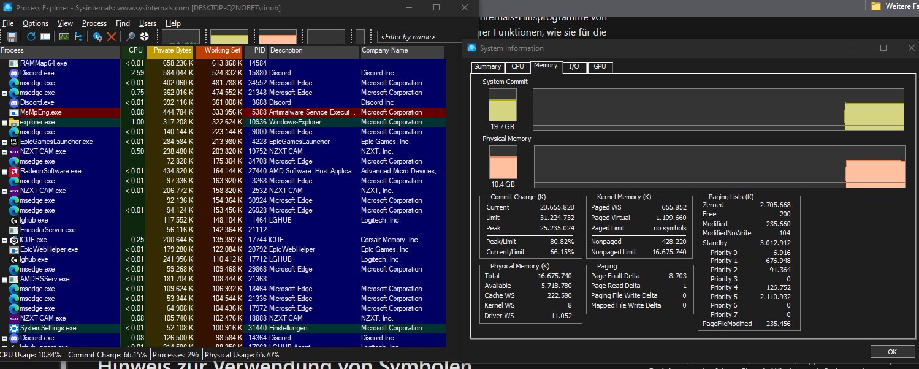Sort by the Private Bytes column header
This screenshot has width=919, height=369.
[x=171, y=51]
